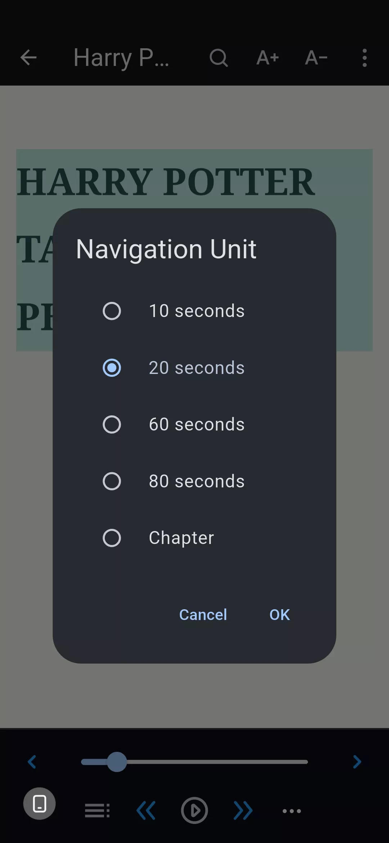The image size is (389, 843).
Task: Tap the screen orientation phone icon
Action: coord(40,804)
